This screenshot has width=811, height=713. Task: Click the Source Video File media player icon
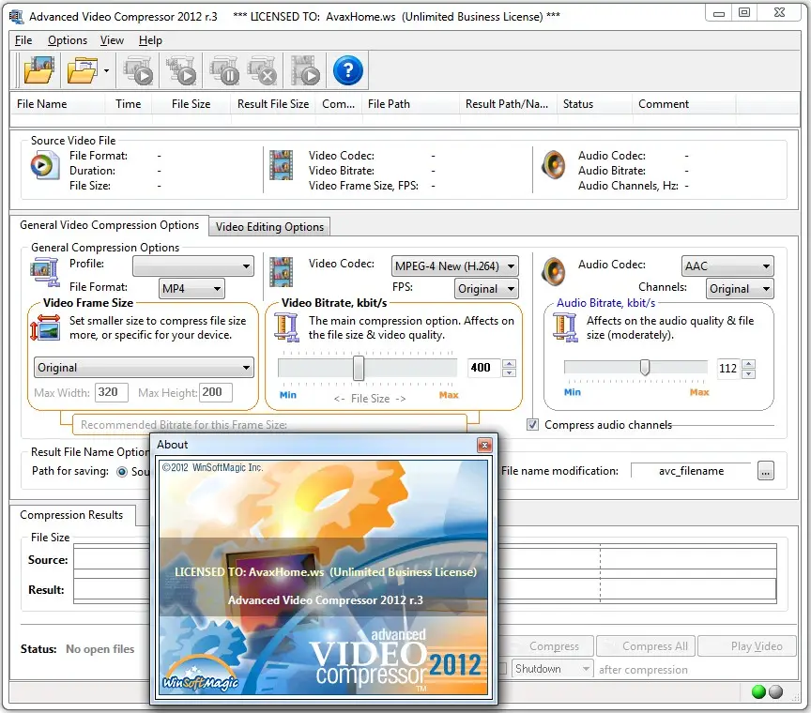coord(44,165)
